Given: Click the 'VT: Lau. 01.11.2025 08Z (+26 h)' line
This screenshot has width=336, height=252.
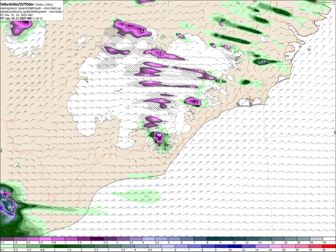Looking at the screenshot, I should click(22, 18).
